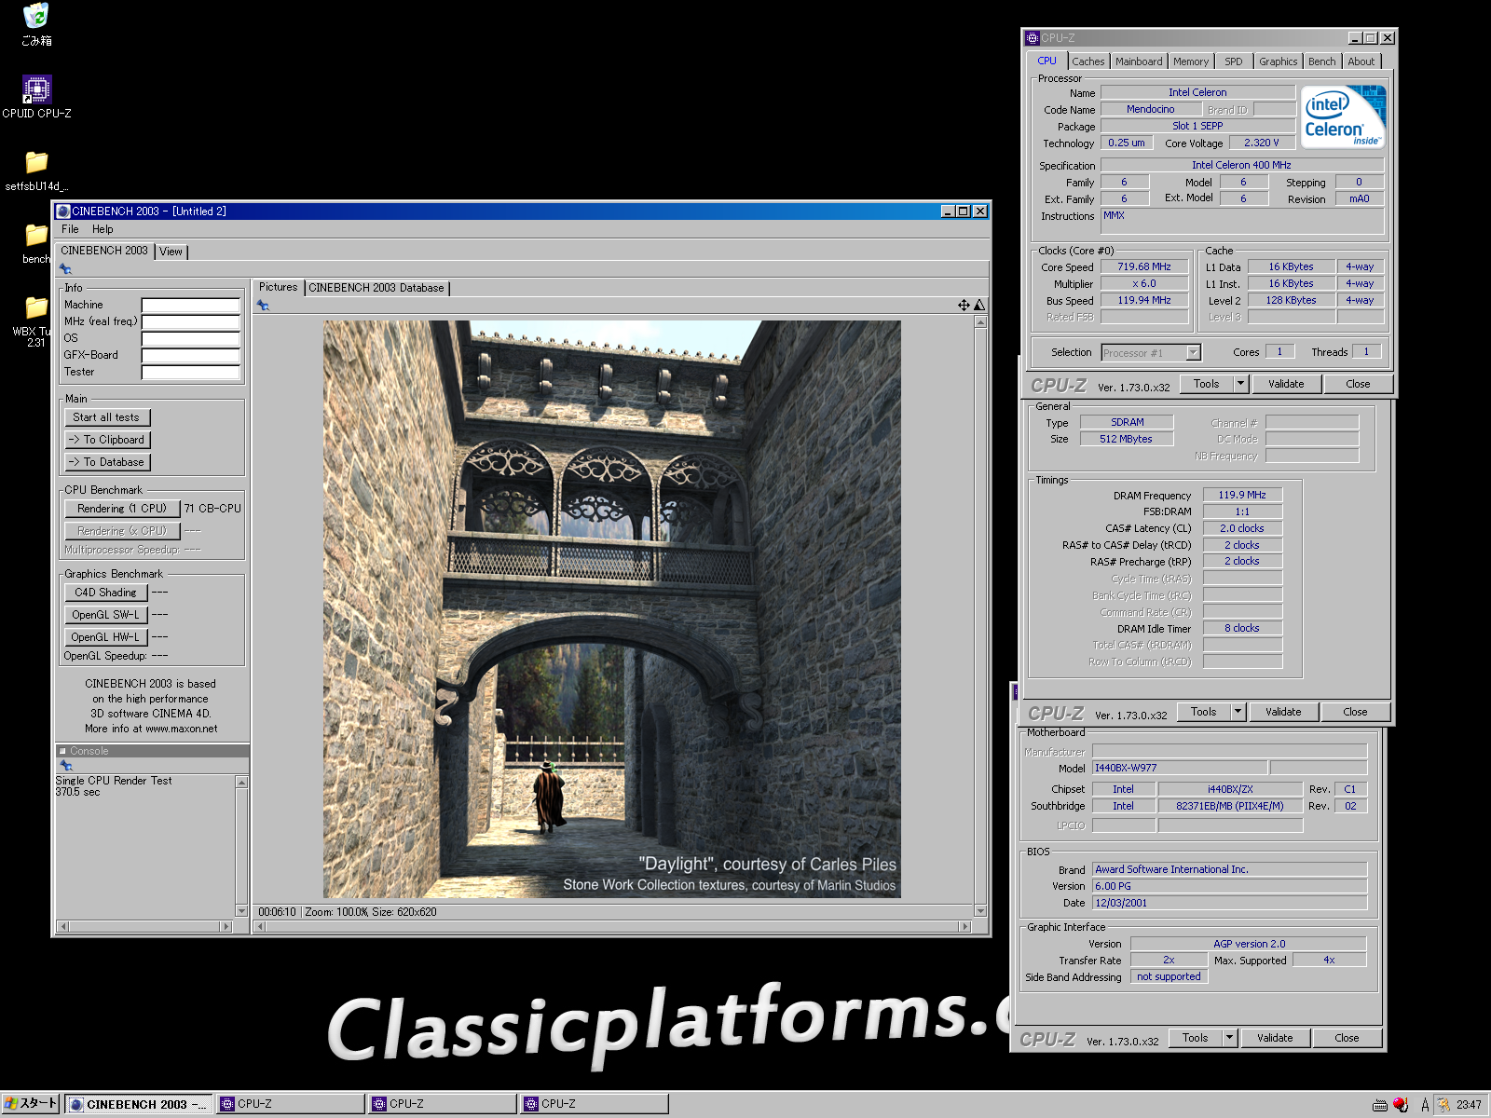The image size is (1491, 1118).
Task: Click into the MHz (real freq.) field
Action: (x=190, y=322)
